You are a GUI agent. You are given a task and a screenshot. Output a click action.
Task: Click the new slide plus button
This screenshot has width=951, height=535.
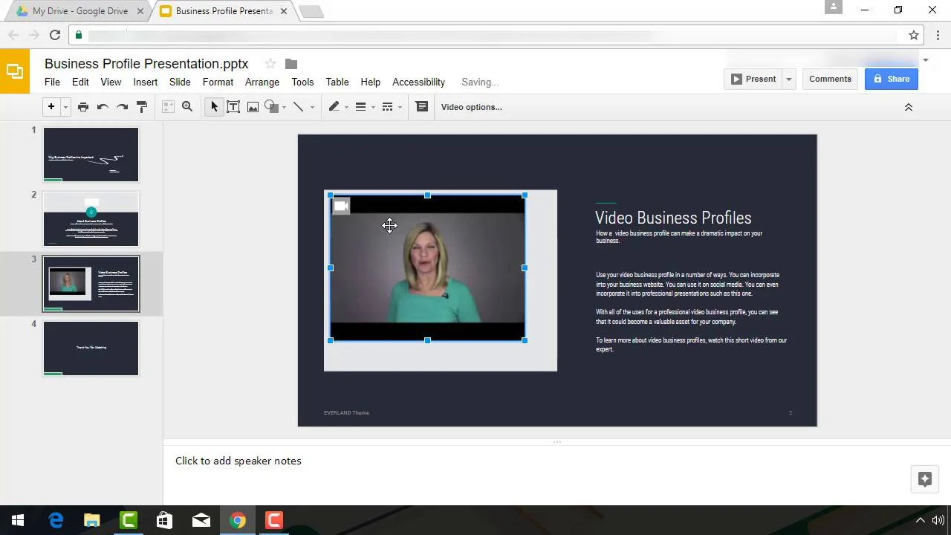pyautogui.click(x=51, y=107)
